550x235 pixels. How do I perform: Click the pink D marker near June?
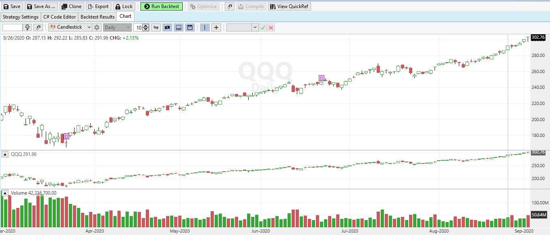(x=322, y=78)
